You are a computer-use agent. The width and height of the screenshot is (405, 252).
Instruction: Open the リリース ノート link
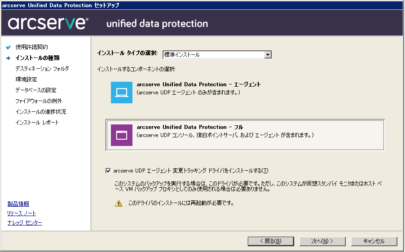click(22, 213)
